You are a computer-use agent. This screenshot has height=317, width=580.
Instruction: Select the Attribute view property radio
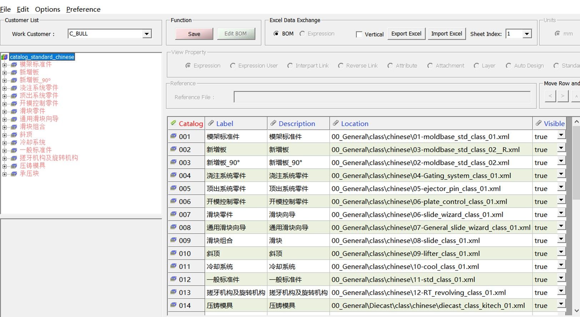(x=390, y=66)
